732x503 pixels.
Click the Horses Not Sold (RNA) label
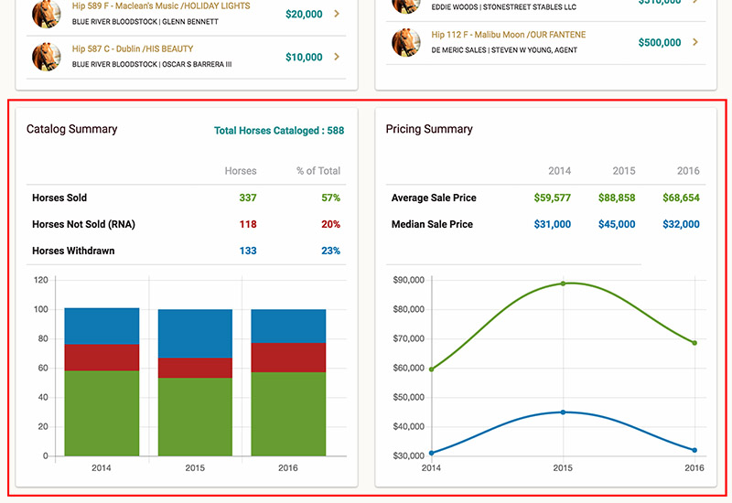pos(83,224)
